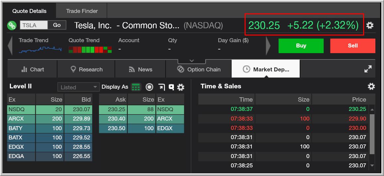Click the 07:38:25 time entry
The width and height of the screenshot is (384, 176).
(x=242, y=165)
